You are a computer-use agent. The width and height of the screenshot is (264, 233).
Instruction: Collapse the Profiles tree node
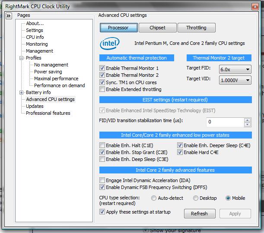[21, 58]
